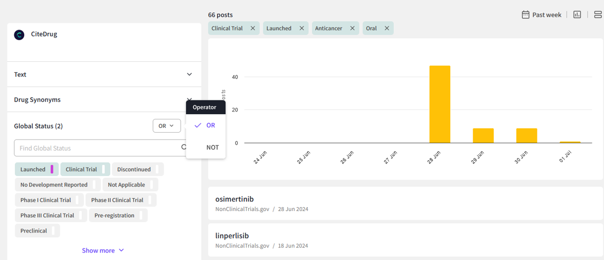Image resolution: width=604 pixels, height=260 pixels.
Task: Click search icon in Global Status field
Action: (184, 148)
